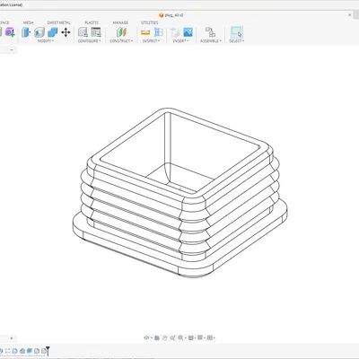Activate the Select tool icon
This screenshot has width=359, height=359.
pyautogui.click(x=237, y=32)
